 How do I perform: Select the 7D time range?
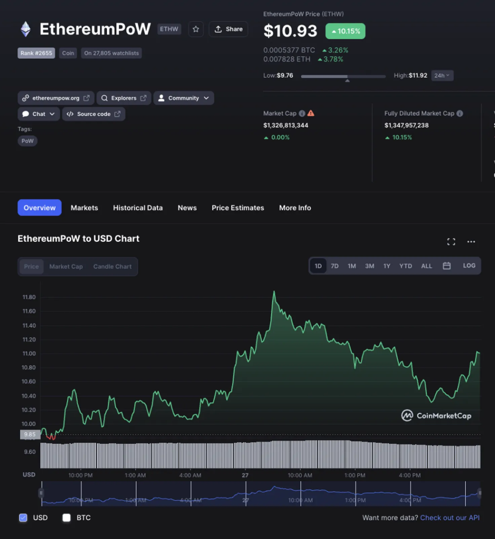point(335,266)
